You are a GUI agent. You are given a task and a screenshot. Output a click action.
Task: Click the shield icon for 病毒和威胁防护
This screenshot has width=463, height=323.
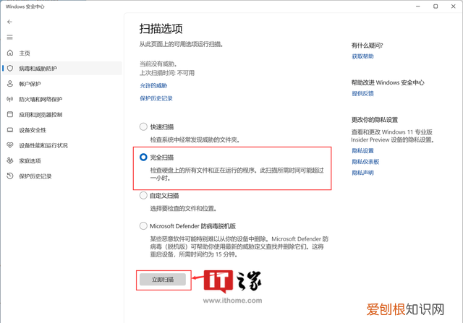(x=10, y=68)
